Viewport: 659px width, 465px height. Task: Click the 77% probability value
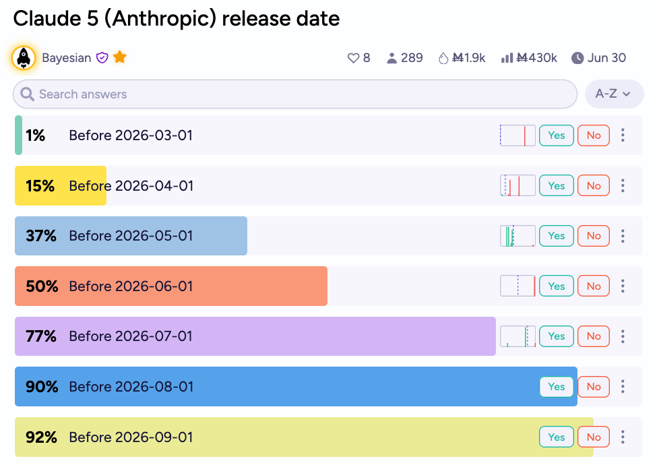pyautogui.click(x=41, y=336)
